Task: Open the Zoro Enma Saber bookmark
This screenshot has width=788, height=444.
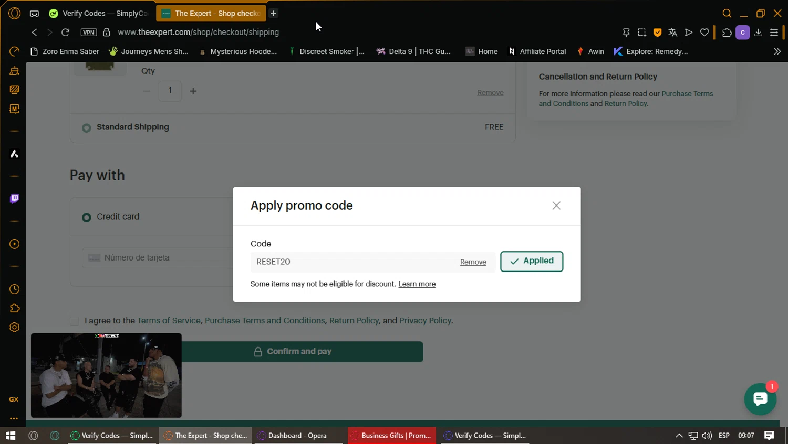Action: 65,51
